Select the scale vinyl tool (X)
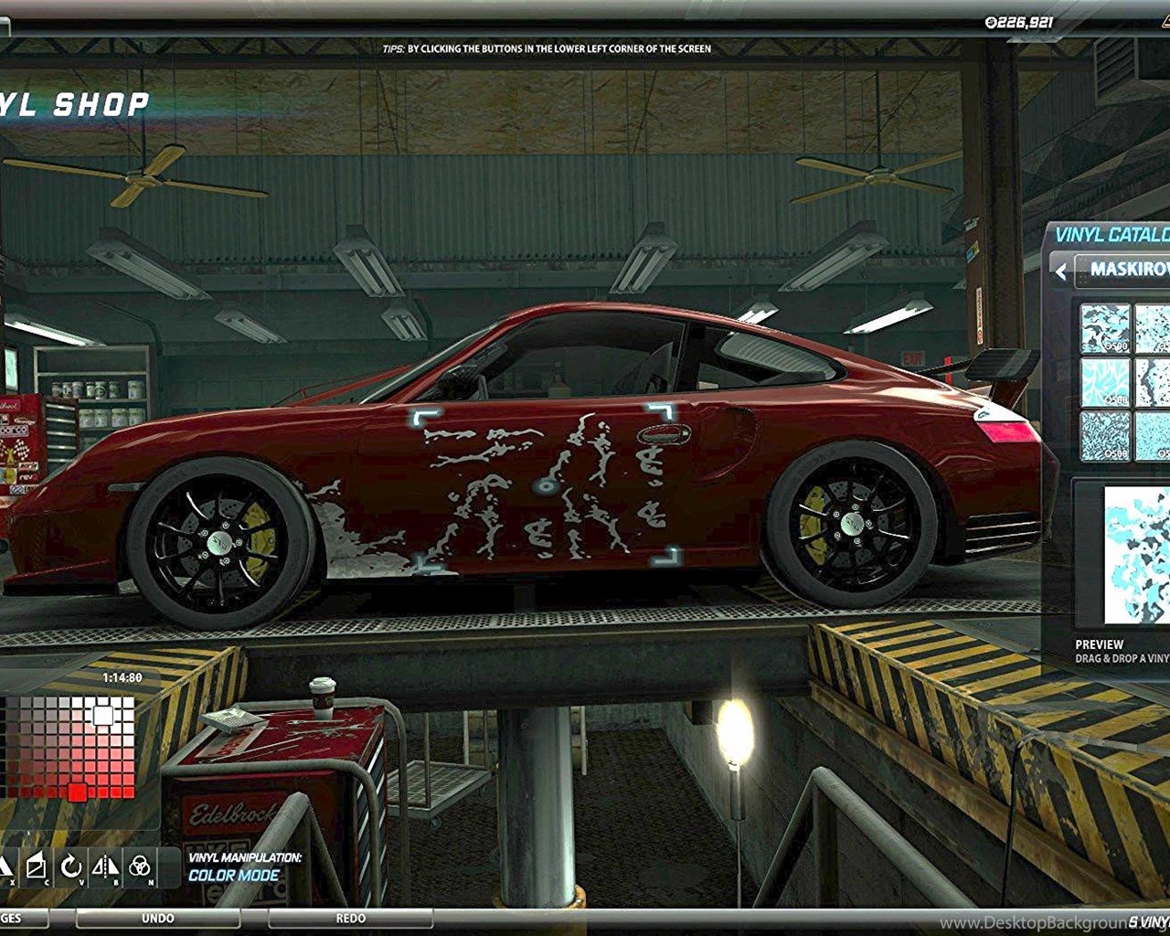 click(x=5, y=867)
